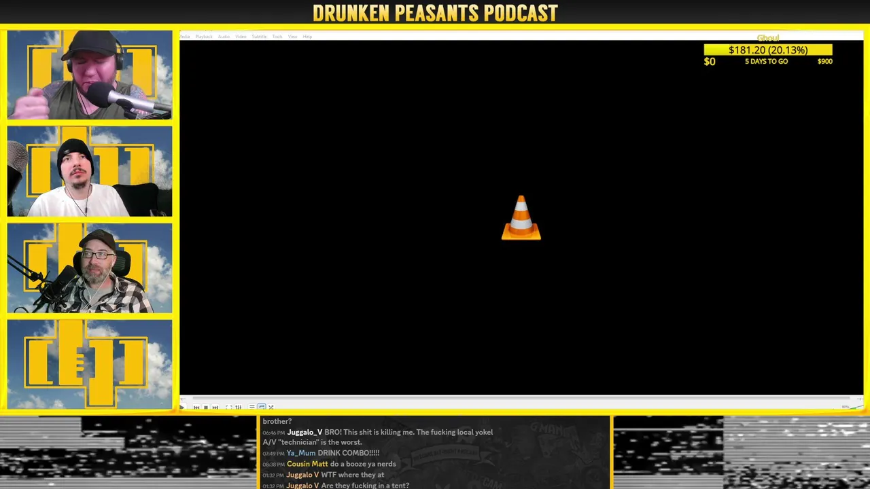Toggle VLC fullscreen mode

[228, 407]
